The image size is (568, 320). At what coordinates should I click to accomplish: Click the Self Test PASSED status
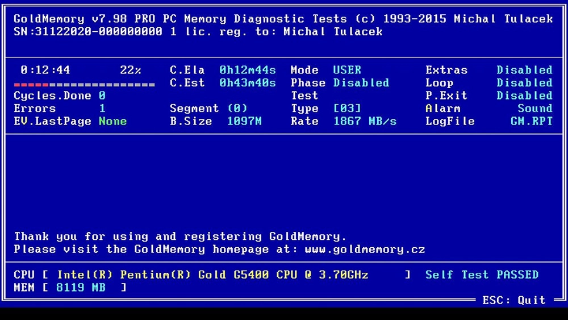[x=482, y=275]
